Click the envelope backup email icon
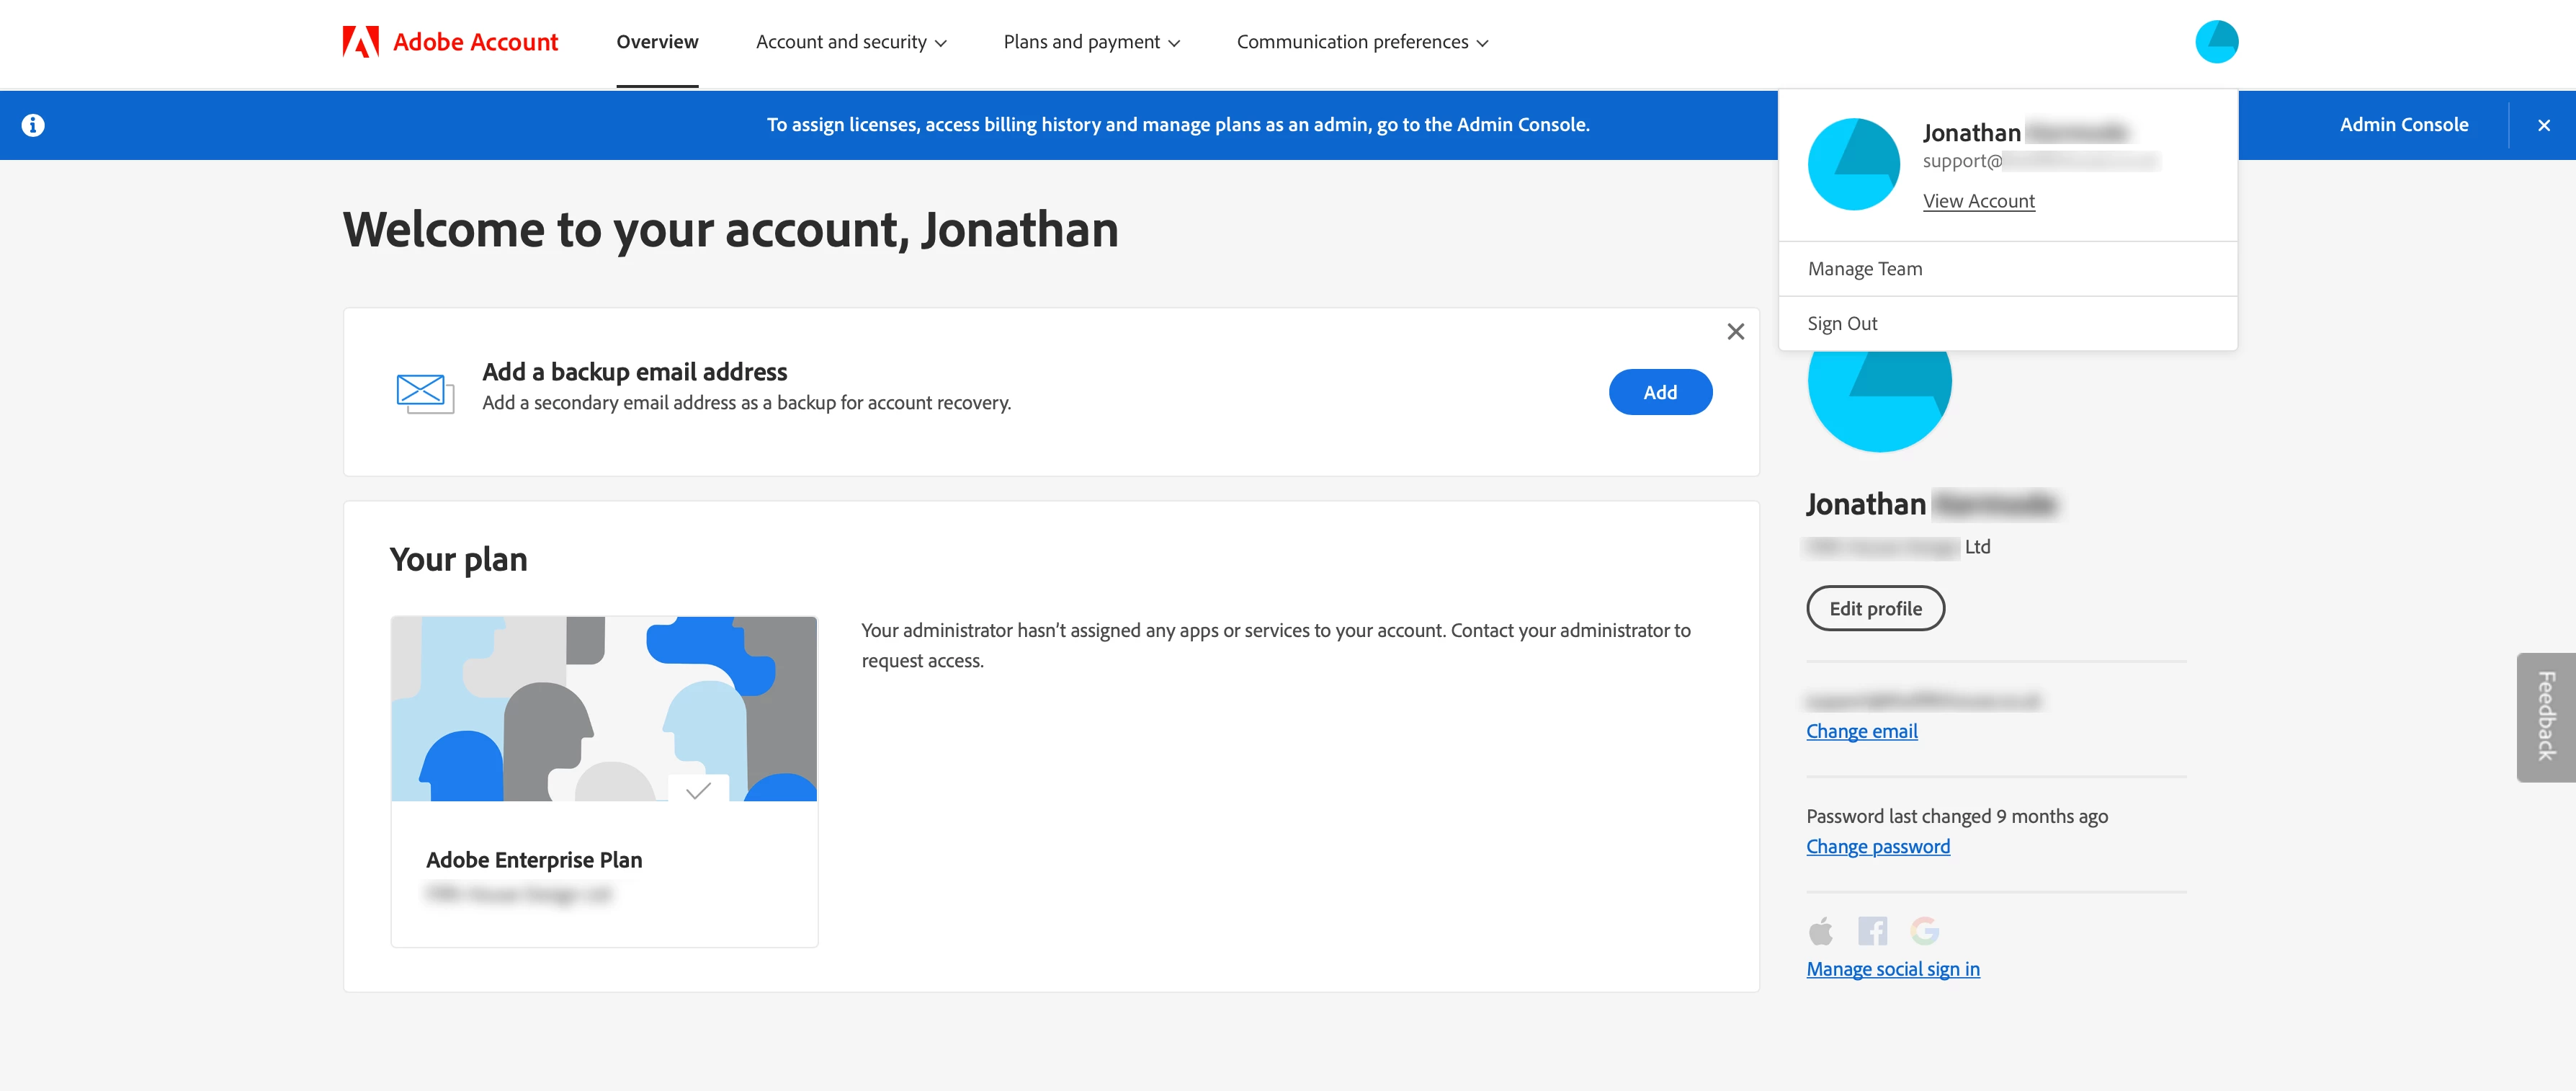 point(425,393)
